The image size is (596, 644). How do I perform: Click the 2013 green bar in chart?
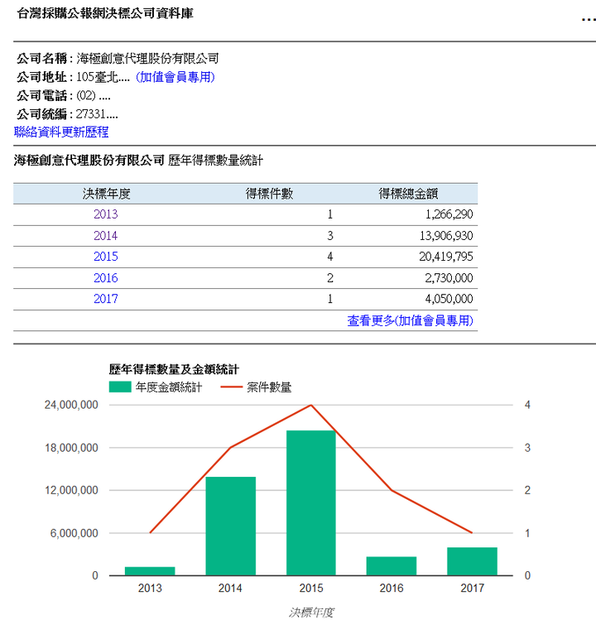click(x=150, y=571)
